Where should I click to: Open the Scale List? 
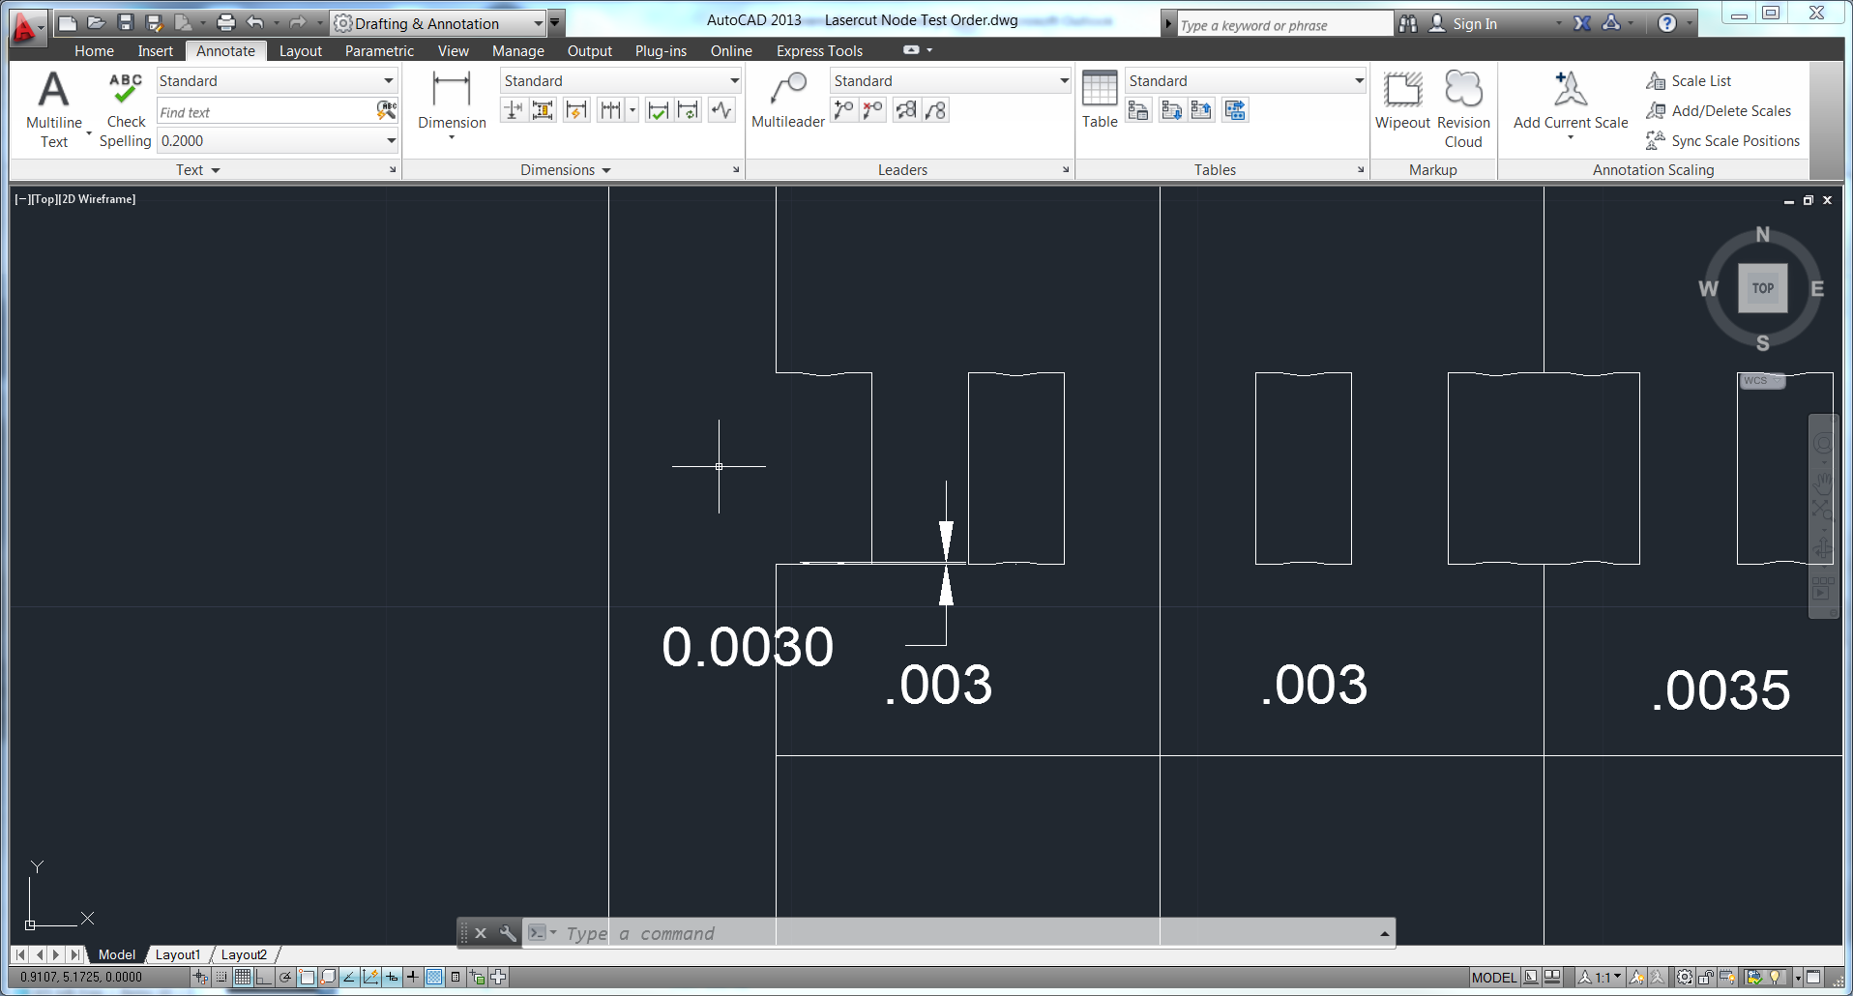tap(1700, 81)
